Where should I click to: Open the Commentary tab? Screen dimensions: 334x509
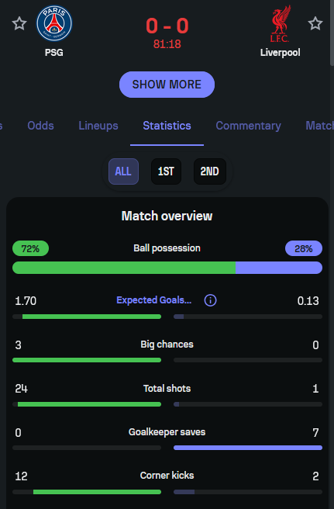point(249,126)
